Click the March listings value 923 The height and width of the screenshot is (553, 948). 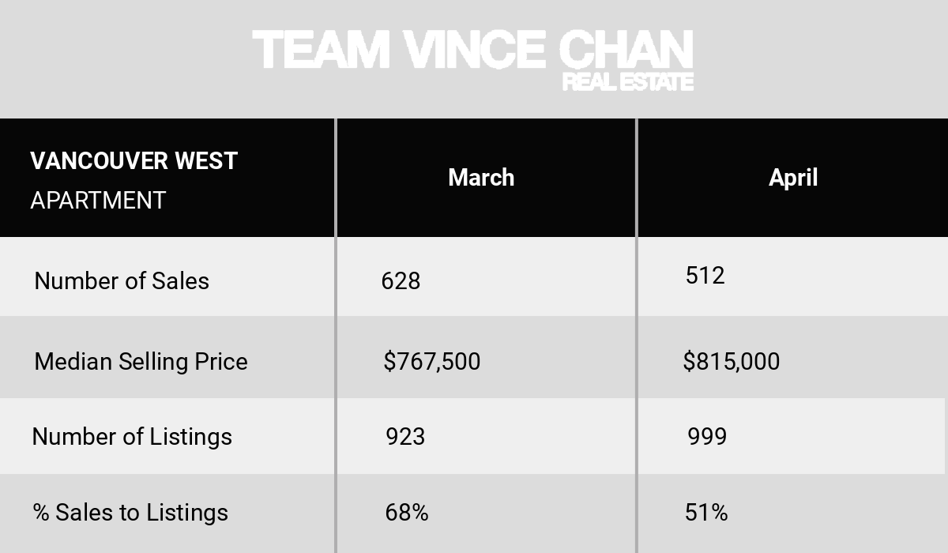pos(405,437)
